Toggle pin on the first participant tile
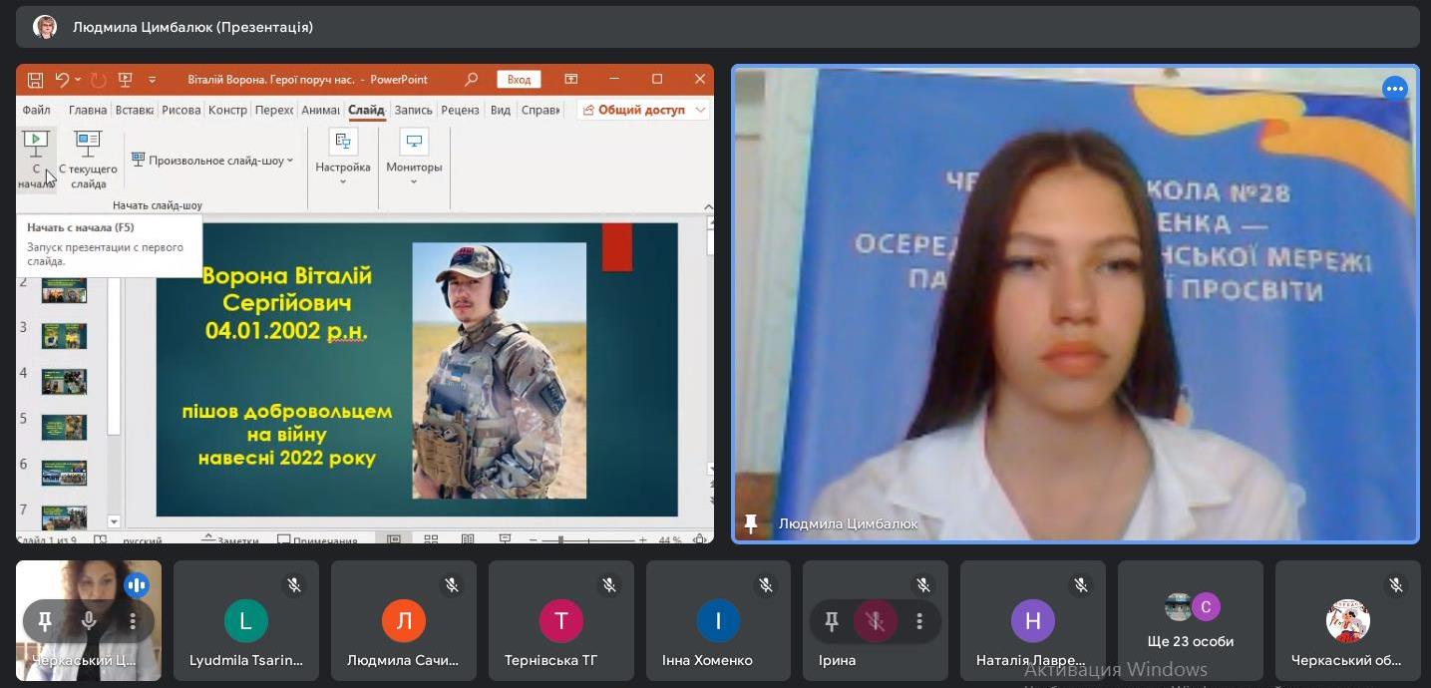The image size is (1431, 688). tap(45, 622)
